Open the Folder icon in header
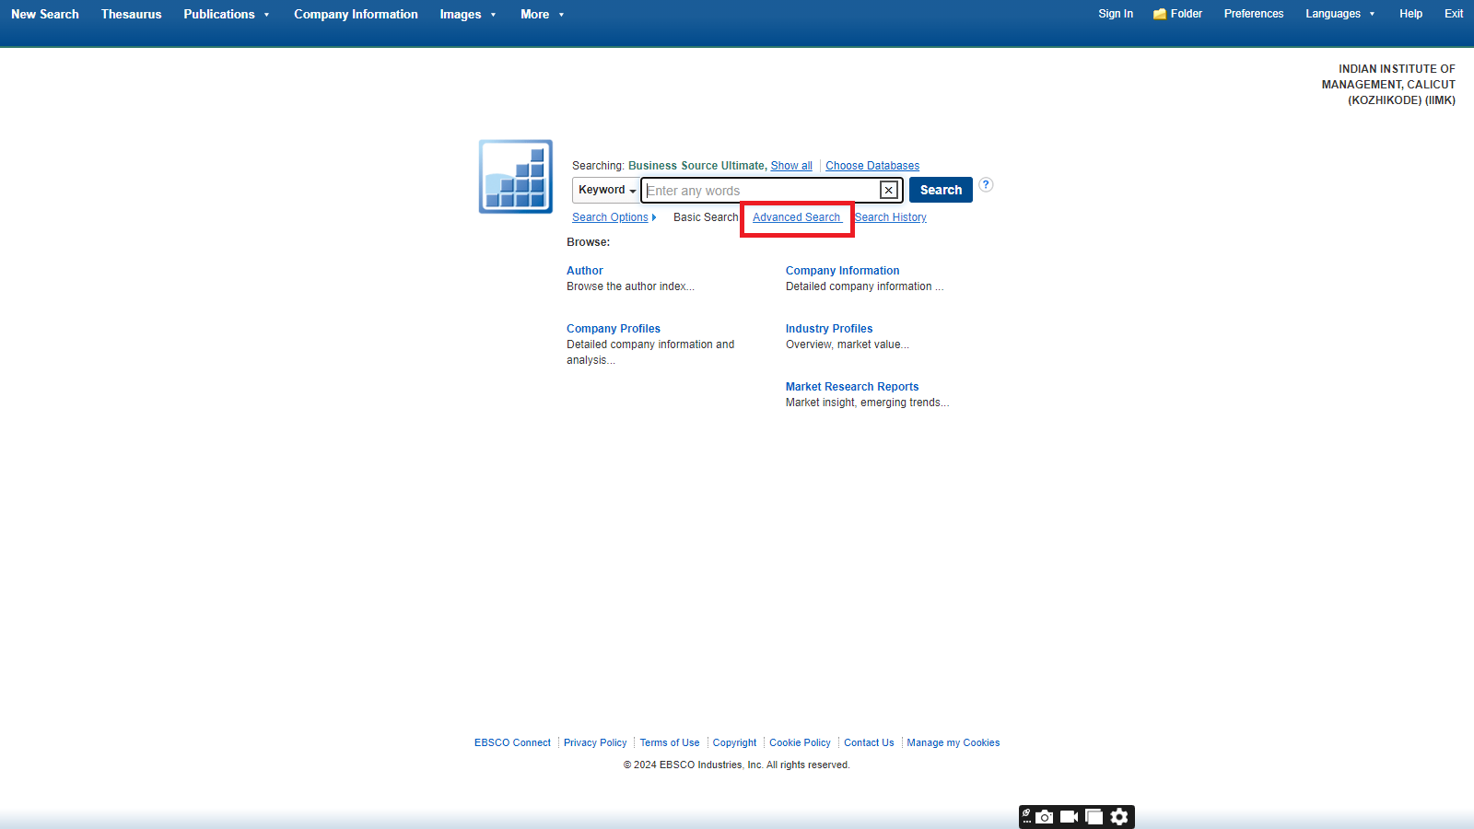Screen dimensions: 1474x829 click(1177, 14)
